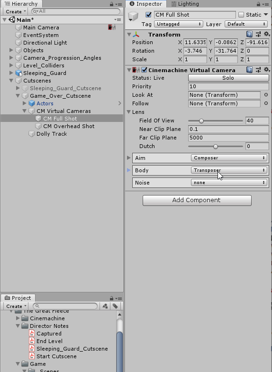Screen dimensions: 272x372
Task: Open the Inspector panel options menu icon
Action: (265, 4)
